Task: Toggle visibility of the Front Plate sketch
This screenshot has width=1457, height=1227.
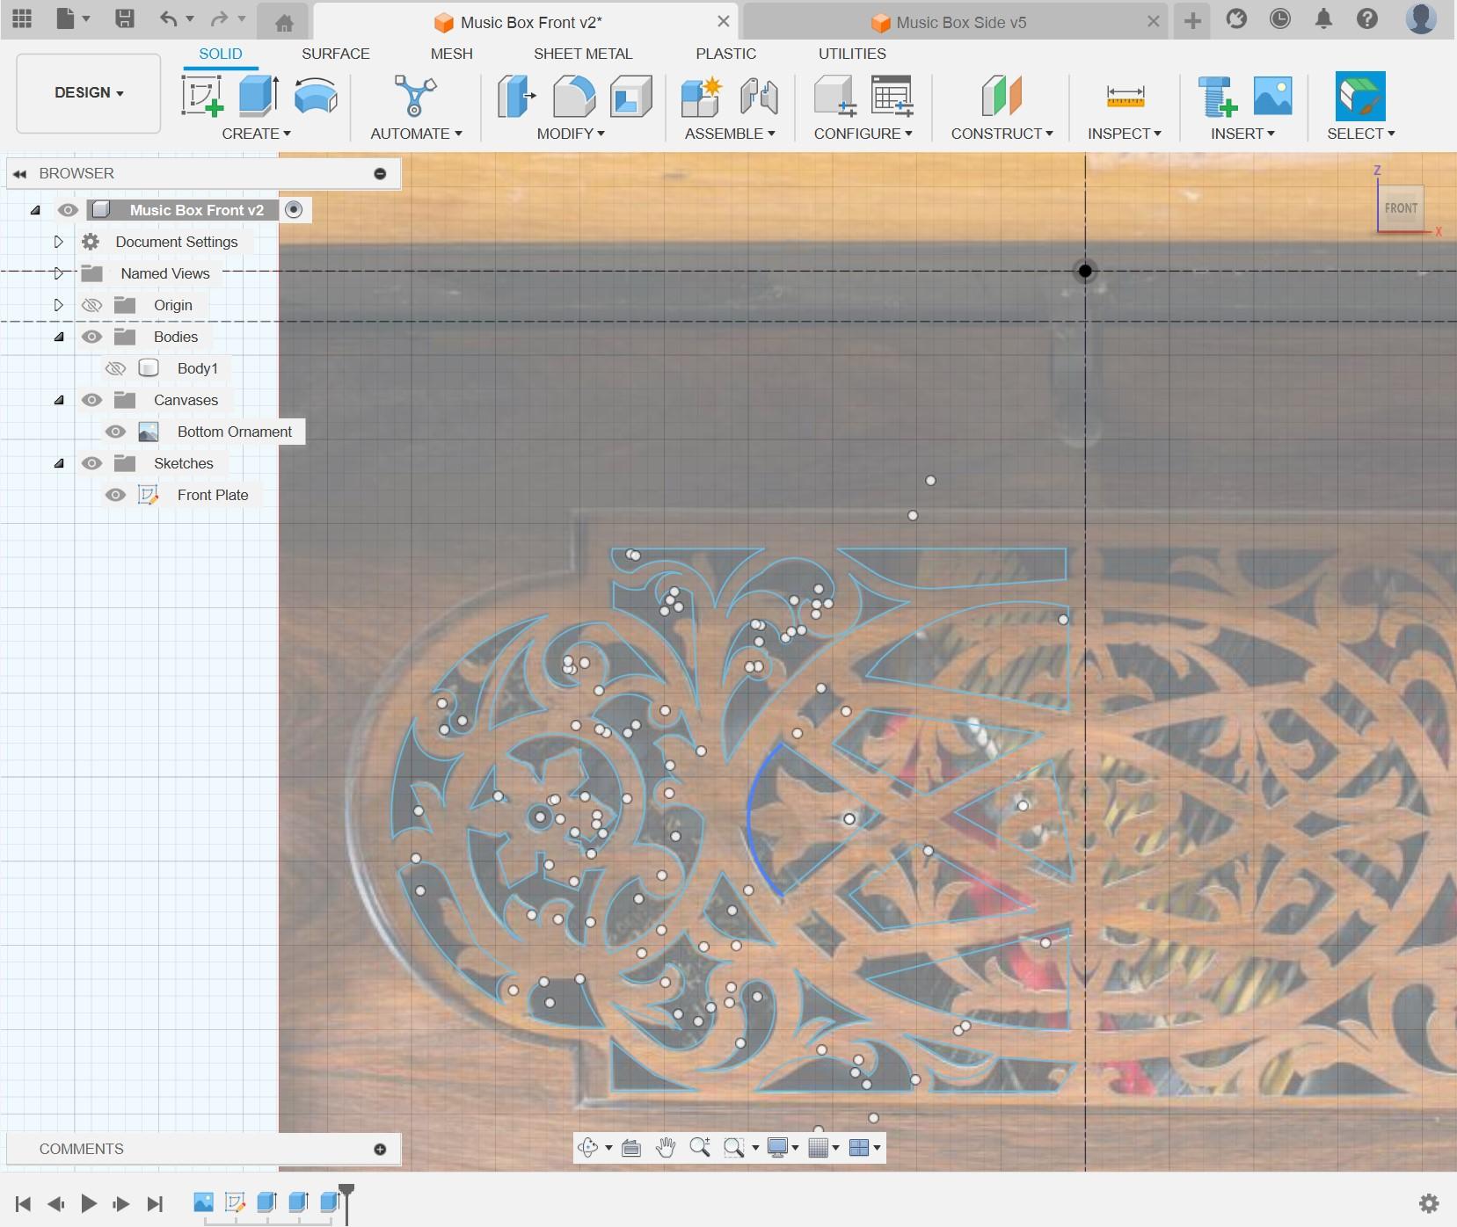Action: (x=115, y=495)
